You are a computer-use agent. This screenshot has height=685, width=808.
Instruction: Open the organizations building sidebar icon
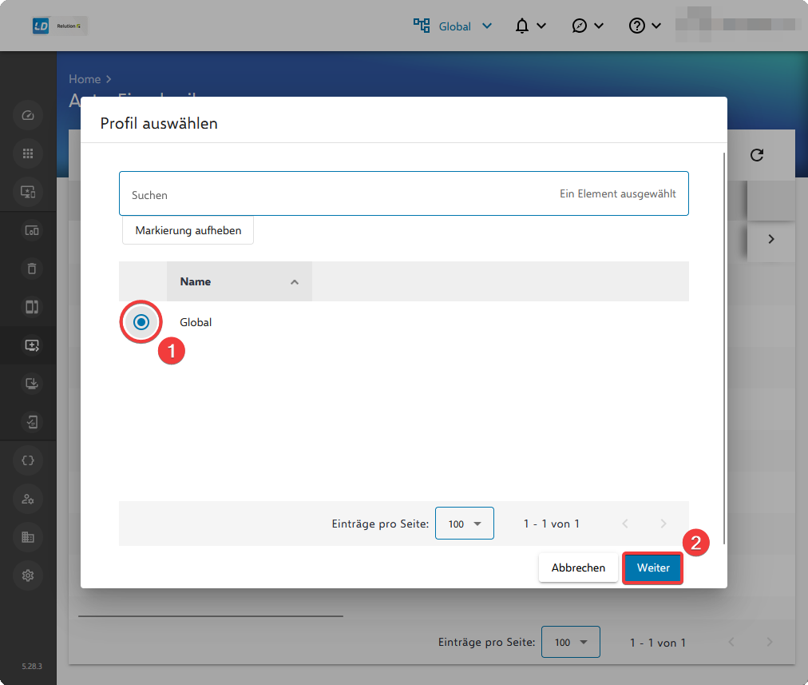click(28, 537)
